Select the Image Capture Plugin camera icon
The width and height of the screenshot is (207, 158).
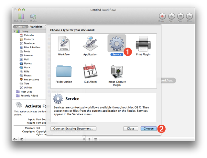(117, 72)
